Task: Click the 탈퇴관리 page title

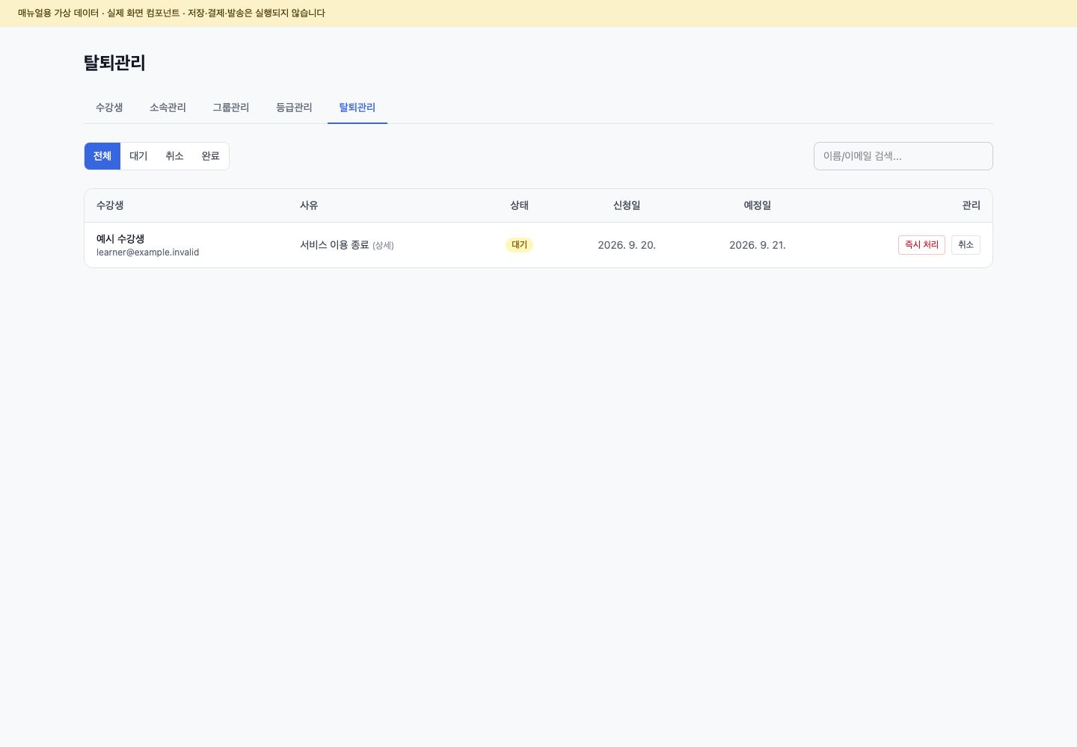Action: tap(114, 63)
